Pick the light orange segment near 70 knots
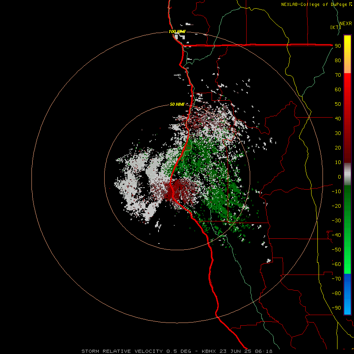The width and height of the screenshot is (354, 354). [347, 69]
